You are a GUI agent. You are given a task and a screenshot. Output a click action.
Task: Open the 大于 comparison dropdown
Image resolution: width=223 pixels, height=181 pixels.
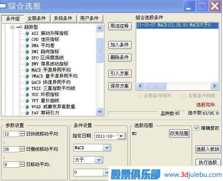pyautogui.click(x=99, y=160)
